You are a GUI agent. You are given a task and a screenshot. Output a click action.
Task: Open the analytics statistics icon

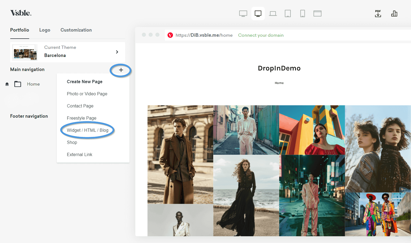394,13
